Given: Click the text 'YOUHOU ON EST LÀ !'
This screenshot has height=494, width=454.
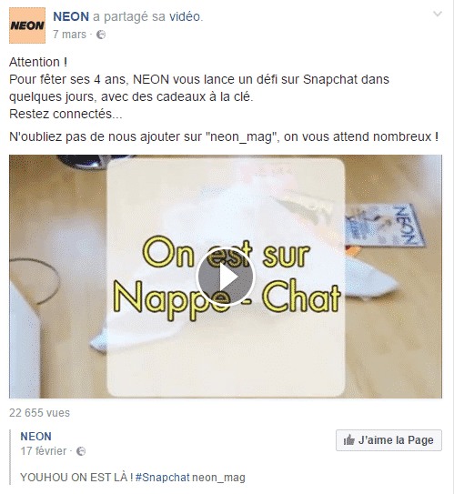Looking at the screenshot, I should [x=76, y=478].
